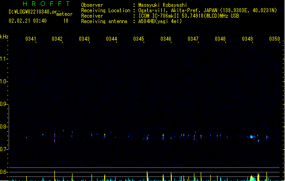Click the HROFFT title text
Screen dimensions: 285x181
coord(46,4)
